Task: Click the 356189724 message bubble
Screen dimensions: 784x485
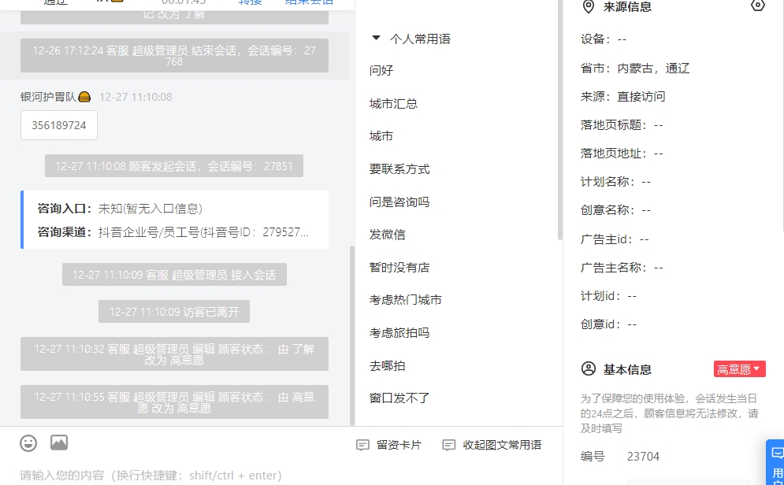Action: (x=59, y=125)
